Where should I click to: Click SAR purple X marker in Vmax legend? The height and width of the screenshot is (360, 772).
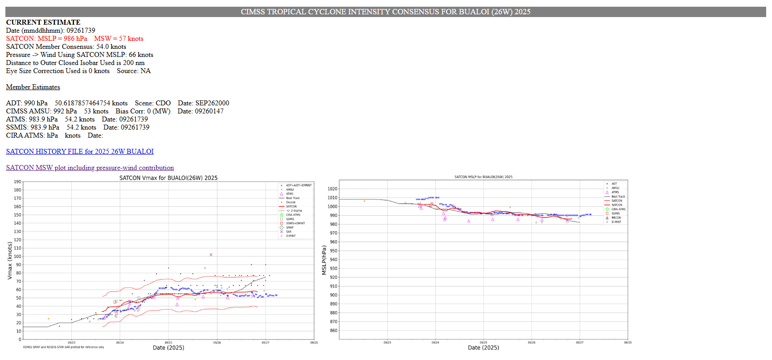[282, 232]
